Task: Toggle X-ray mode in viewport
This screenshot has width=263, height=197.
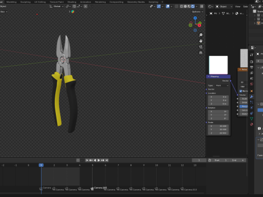Action: (176, 7)
